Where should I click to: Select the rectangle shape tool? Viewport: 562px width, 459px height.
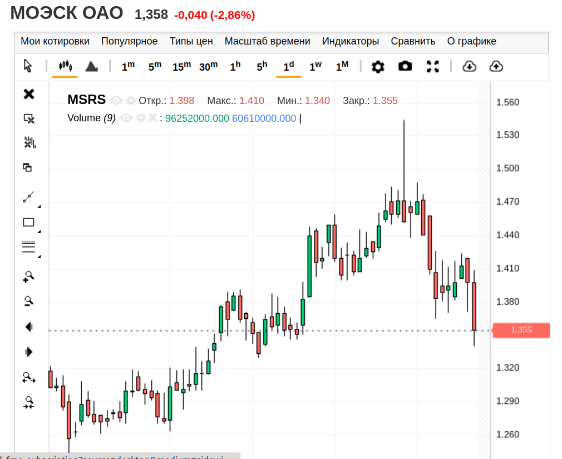[28, 223]
